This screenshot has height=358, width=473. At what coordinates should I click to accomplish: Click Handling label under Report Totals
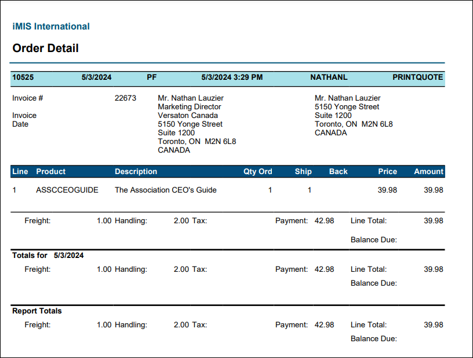click(x=131, y=325)
